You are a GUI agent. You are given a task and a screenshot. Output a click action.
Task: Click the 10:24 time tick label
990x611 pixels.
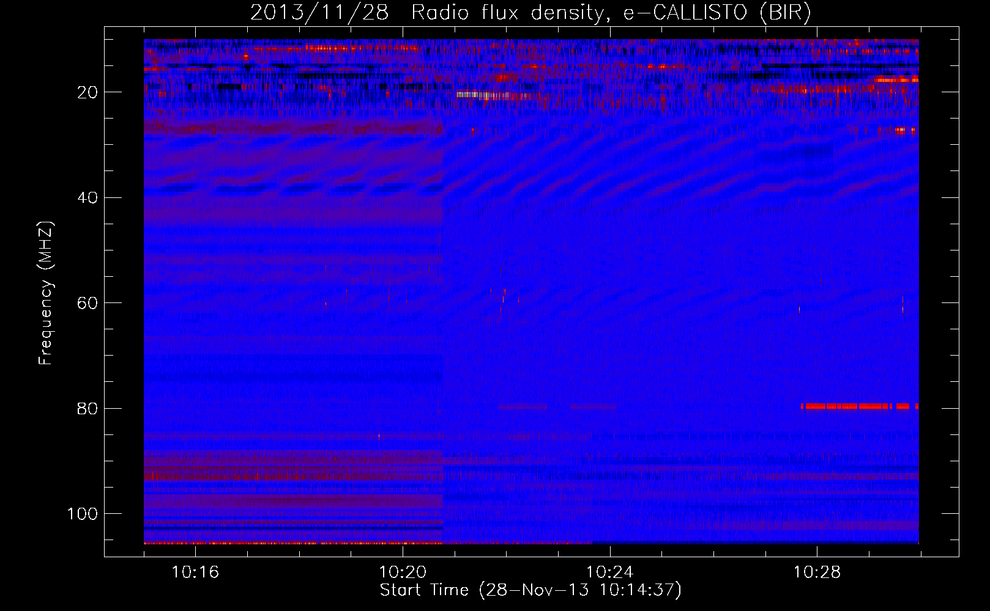(610, 572)
